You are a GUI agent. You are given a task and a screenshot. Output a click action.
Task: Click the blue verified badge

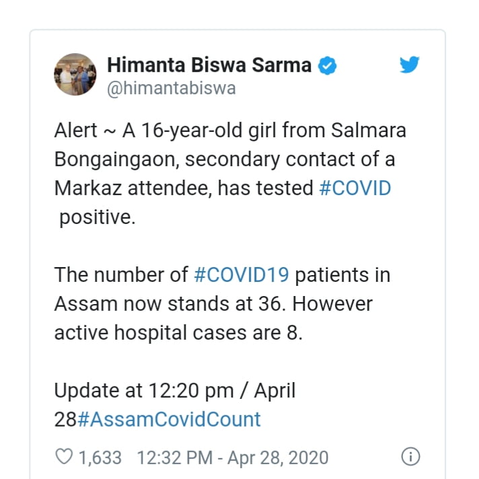[327, 66]
